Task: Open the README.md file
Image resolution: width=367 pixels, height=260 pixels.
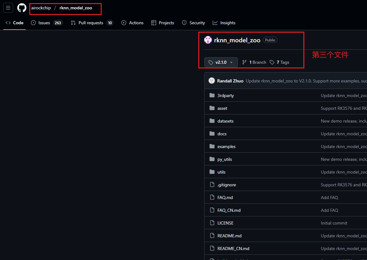Action: pyautogui.click(x=229, y=236)
